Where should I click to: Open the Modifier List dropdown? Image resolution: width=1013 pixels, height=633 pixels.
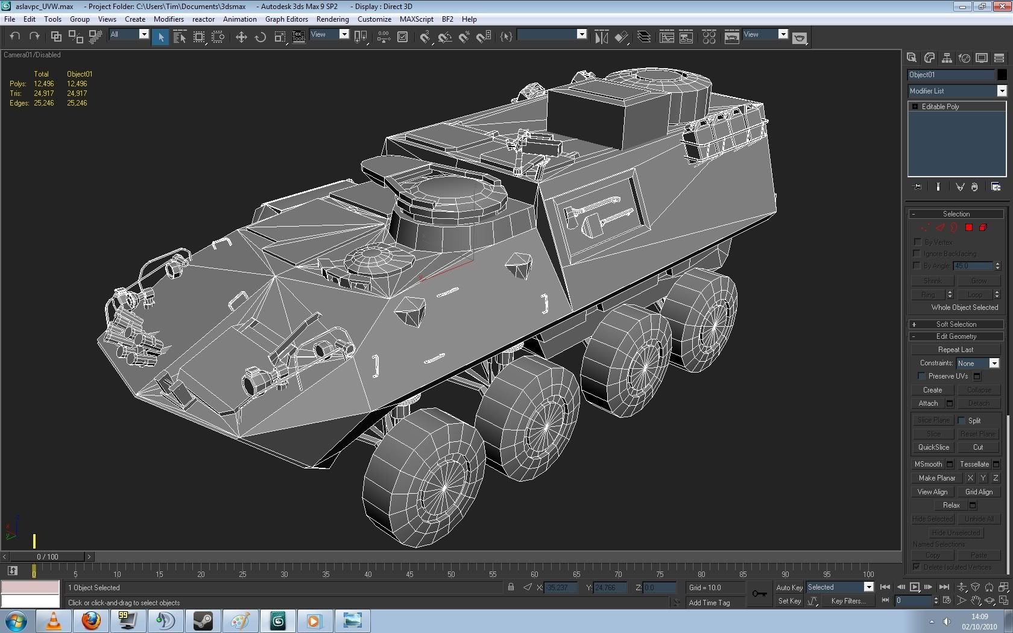(1002, 91)
